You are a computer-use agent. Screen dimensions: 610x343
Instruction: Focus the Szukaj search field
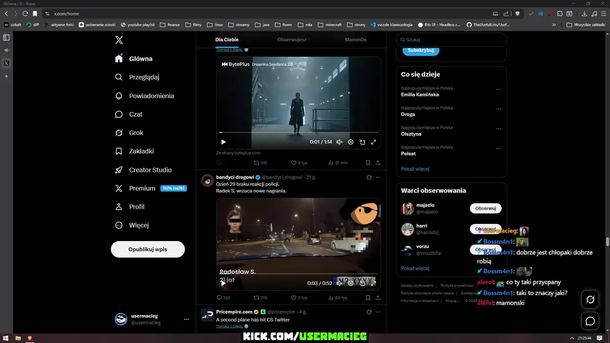coord(451,40)
